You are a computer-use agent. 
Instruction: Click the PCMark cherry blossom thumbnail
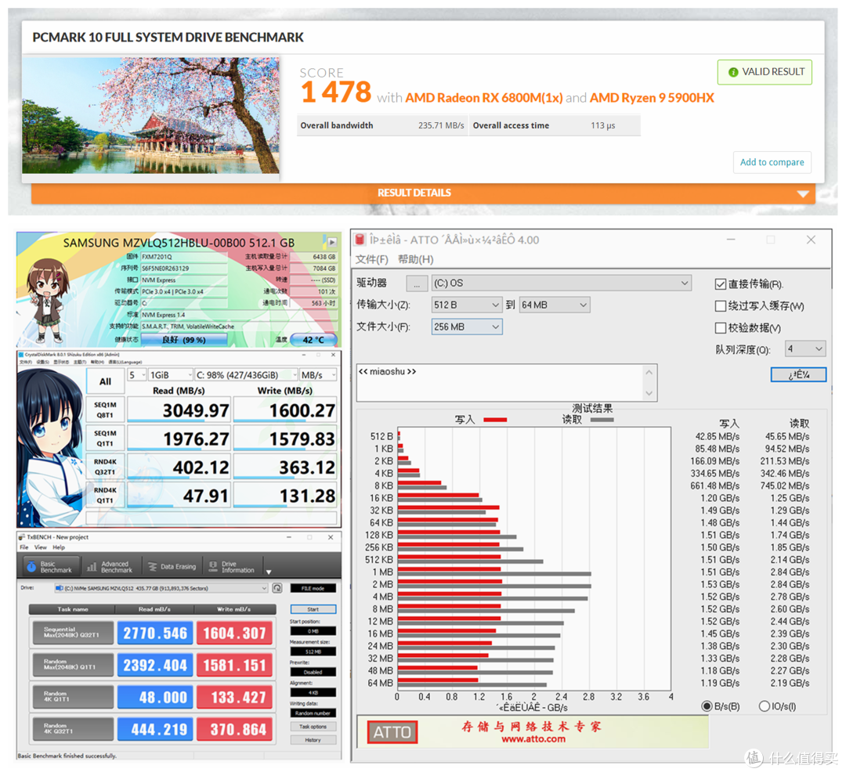(x=151, y=115)
